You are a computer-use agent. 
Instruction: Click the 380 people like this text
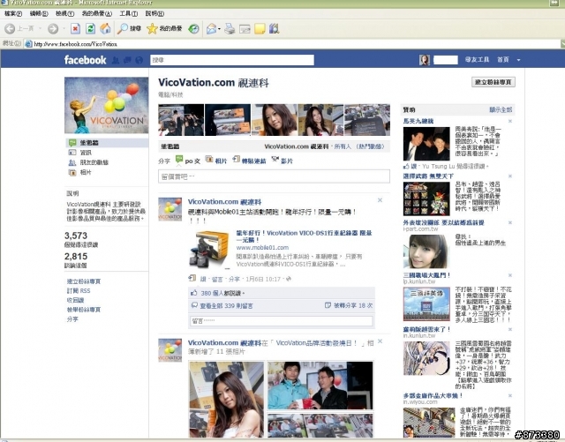click(x=222, y=293)
